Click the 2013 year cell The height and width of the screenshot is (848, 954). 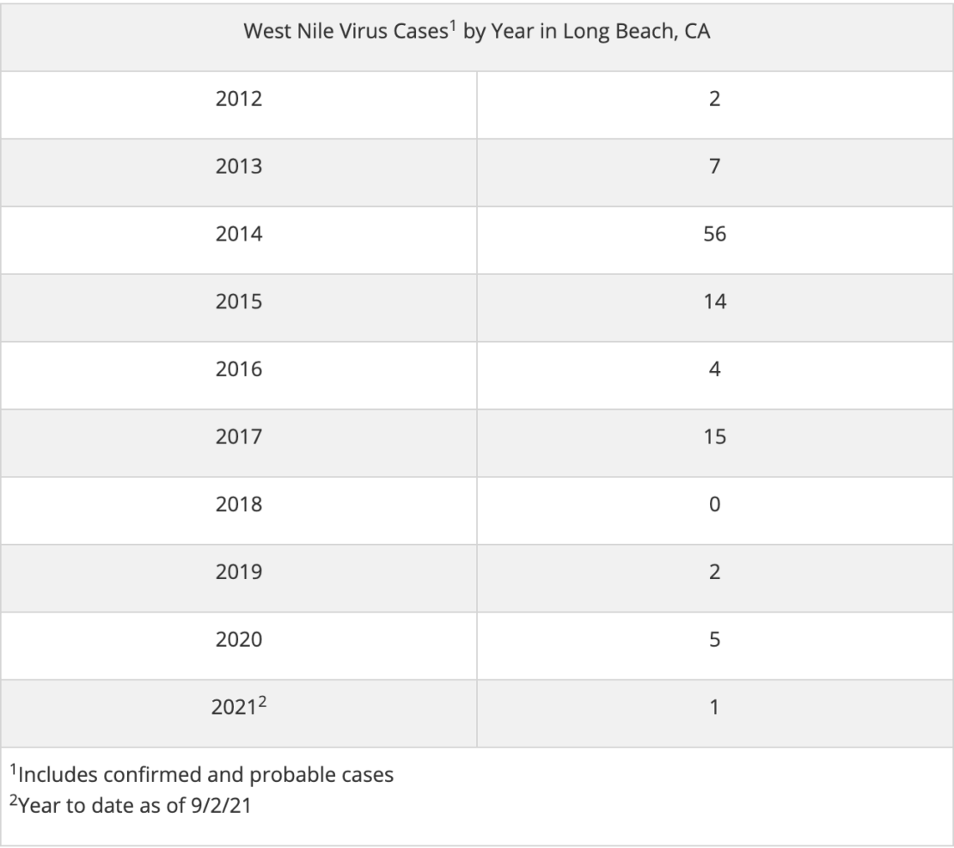238,168
